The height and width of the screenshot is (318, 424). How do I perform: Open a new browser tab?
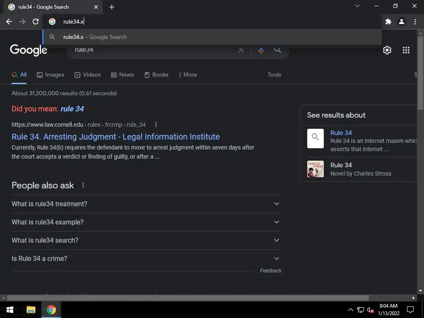pos(112,7)
